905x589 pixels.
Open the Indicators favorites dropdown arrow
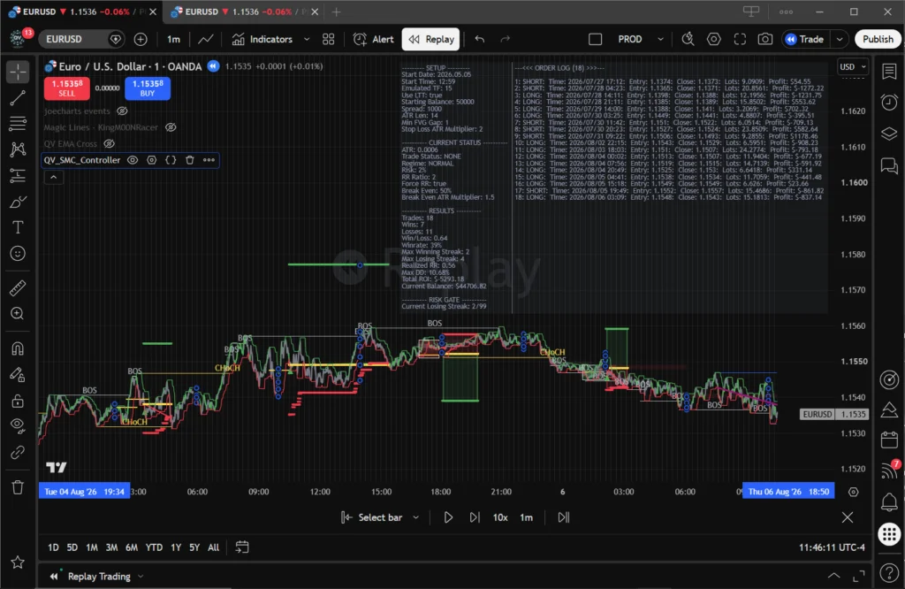(307, 39)
